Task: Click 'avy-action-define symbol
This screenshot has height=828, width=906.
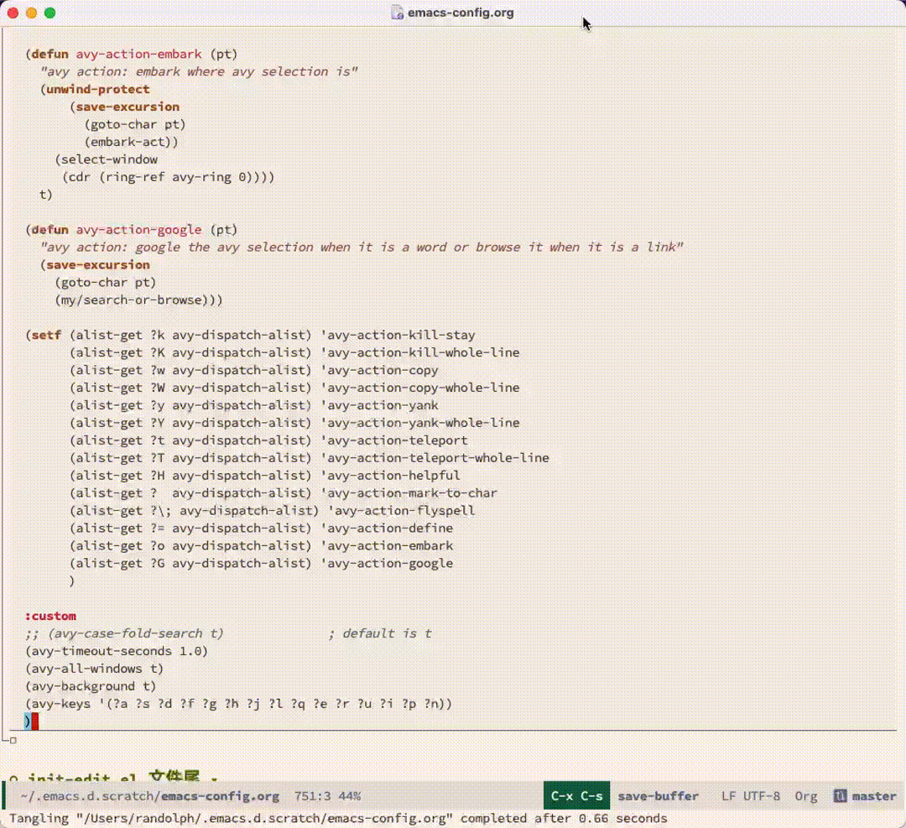Action: 387,529
